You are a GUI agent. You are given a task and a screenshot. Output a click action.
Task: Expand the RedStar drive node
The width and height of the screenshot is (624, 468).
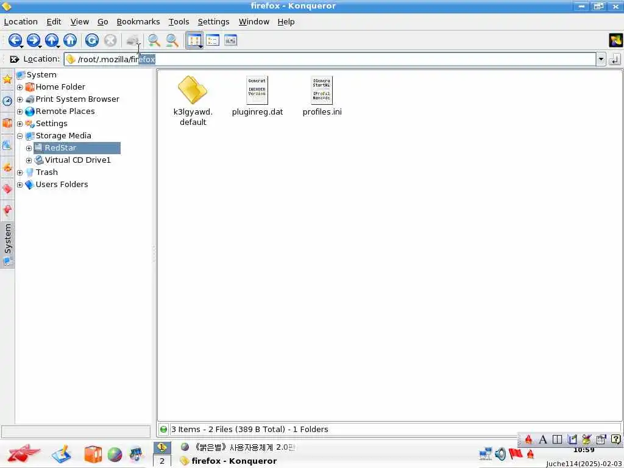pyautogui.click(x=29, y=148)
